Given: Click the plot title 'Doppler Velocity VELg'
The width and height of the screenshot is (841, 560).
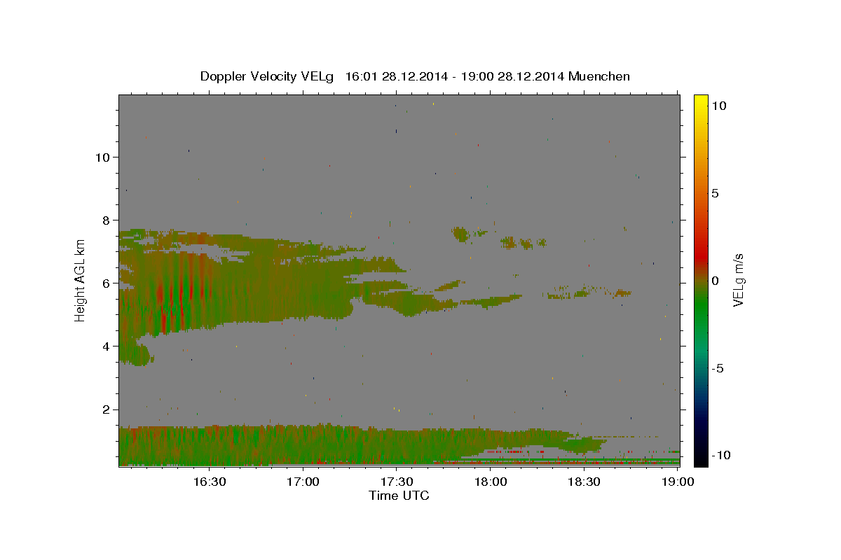Looking at the screenshot, I should (x=268, y=76).
